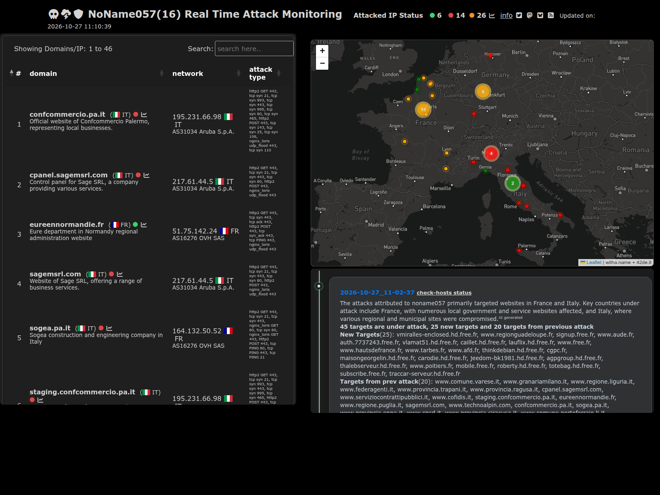Open the sagemsrl.com domain entry
Screen dimensions: 660x495
[55, 274]
